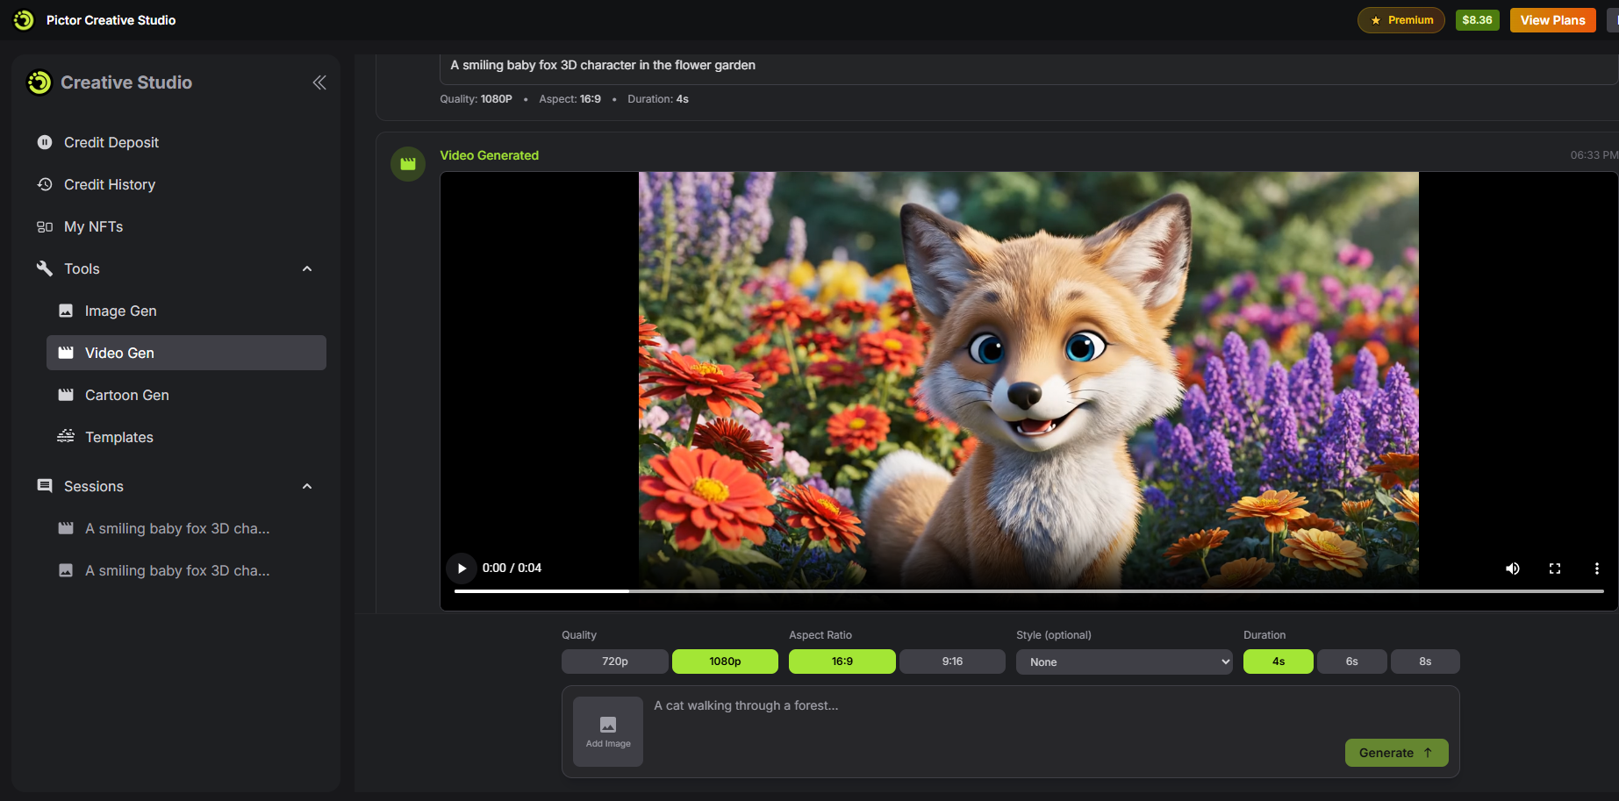Open Cartoon Gen tool

coord(127,395)
